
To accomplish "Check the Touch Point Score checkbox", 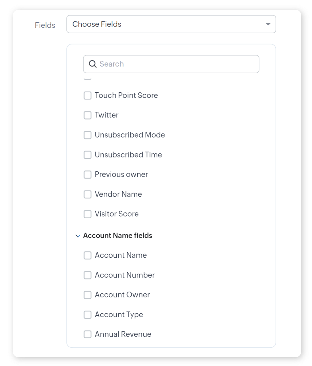I will point(87,95).
